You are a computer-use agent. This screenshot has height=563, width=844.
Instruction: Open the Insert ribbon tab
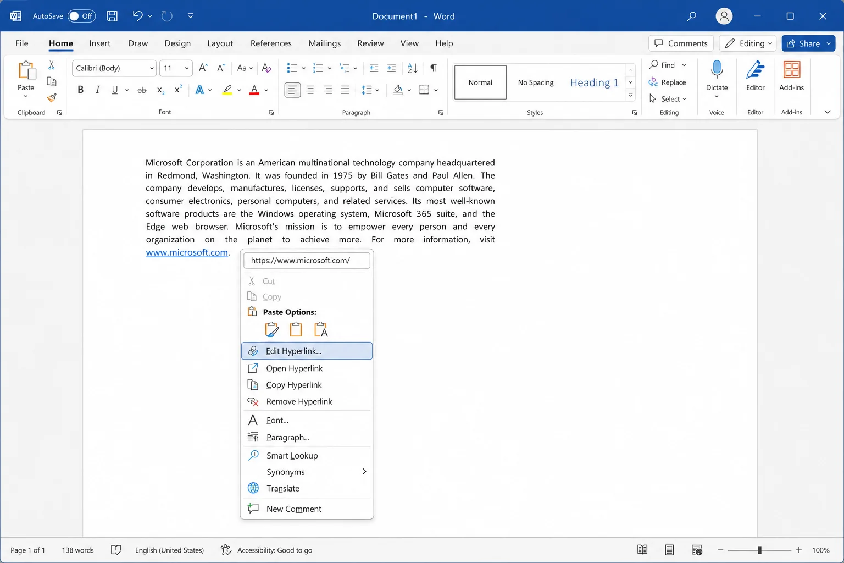(99, 43)
